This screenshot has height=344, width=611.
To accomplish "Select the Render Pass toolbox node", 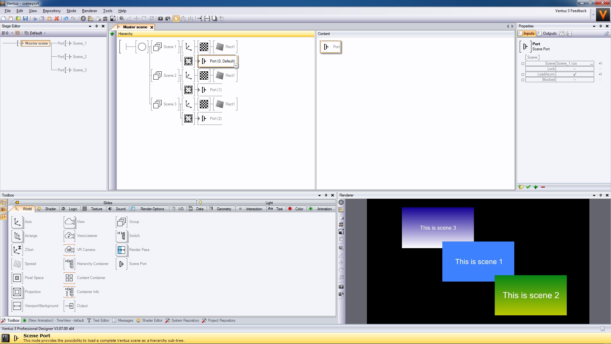I will 122,250.
